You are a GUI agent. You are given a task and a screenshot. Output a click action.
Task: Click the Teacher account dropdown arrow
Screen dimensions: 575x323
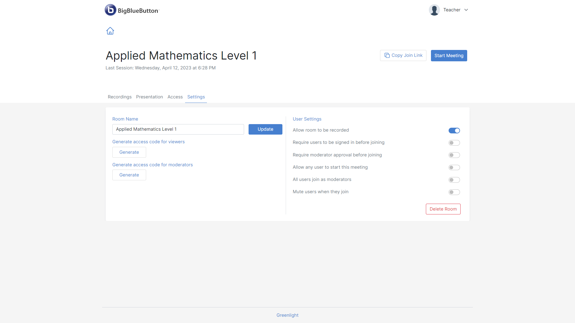pyautogui.click(x=466, y=10)
